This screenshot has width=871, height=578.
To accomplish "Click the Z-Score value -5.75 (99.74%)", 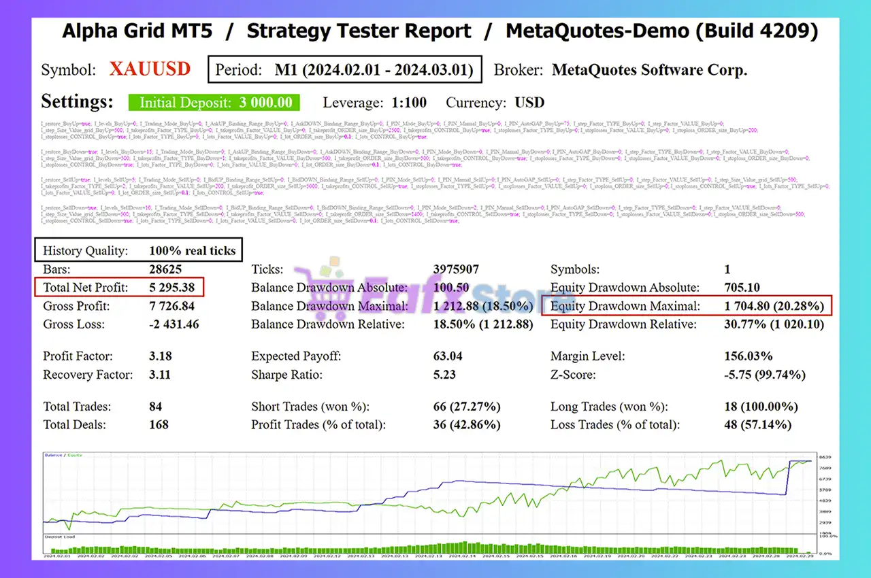I will (764, 375).
